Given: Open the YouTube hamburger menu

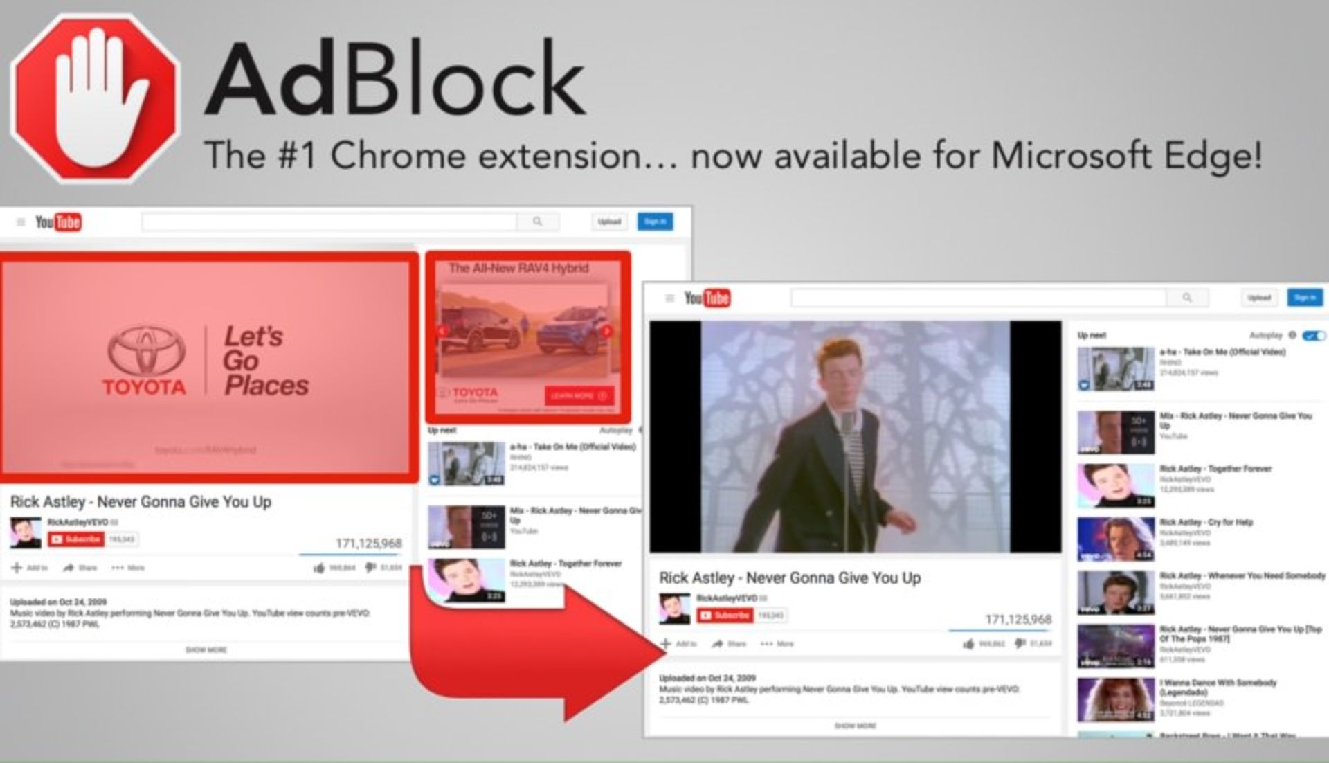Looking at the screenshot, I should point(669,297).
